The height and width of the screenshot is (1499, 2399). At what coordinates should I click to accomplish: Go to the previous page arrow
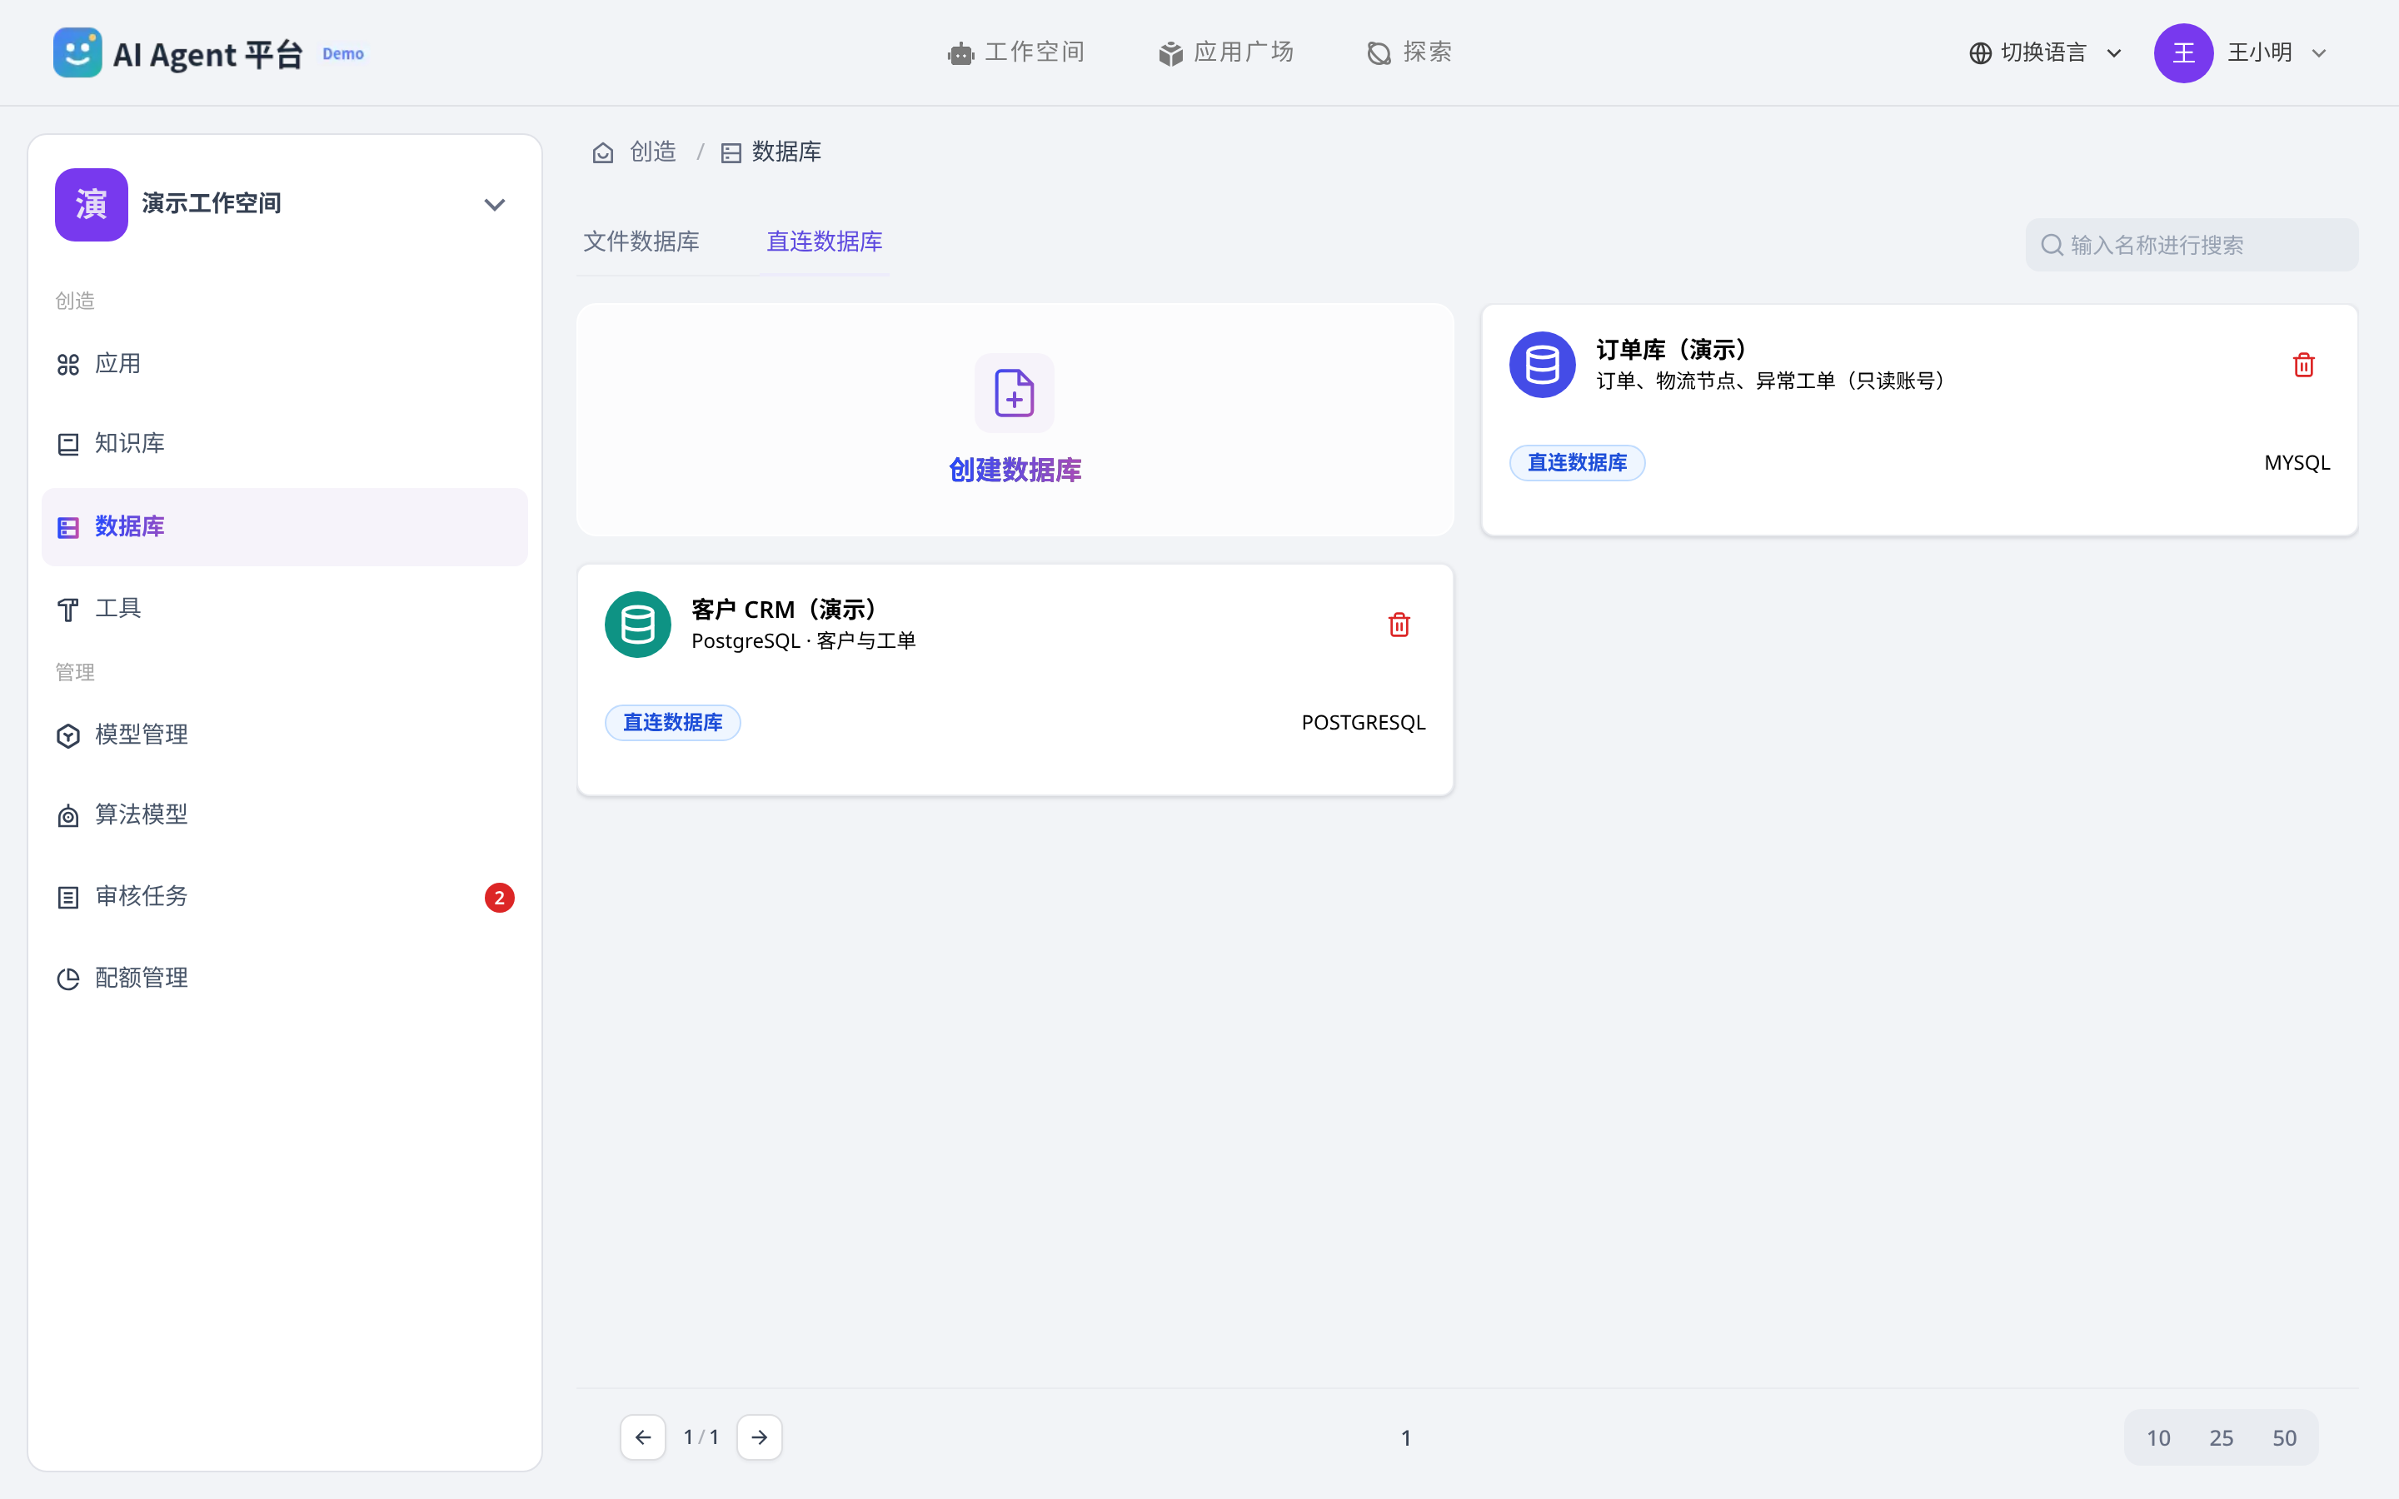(642, 1437)
